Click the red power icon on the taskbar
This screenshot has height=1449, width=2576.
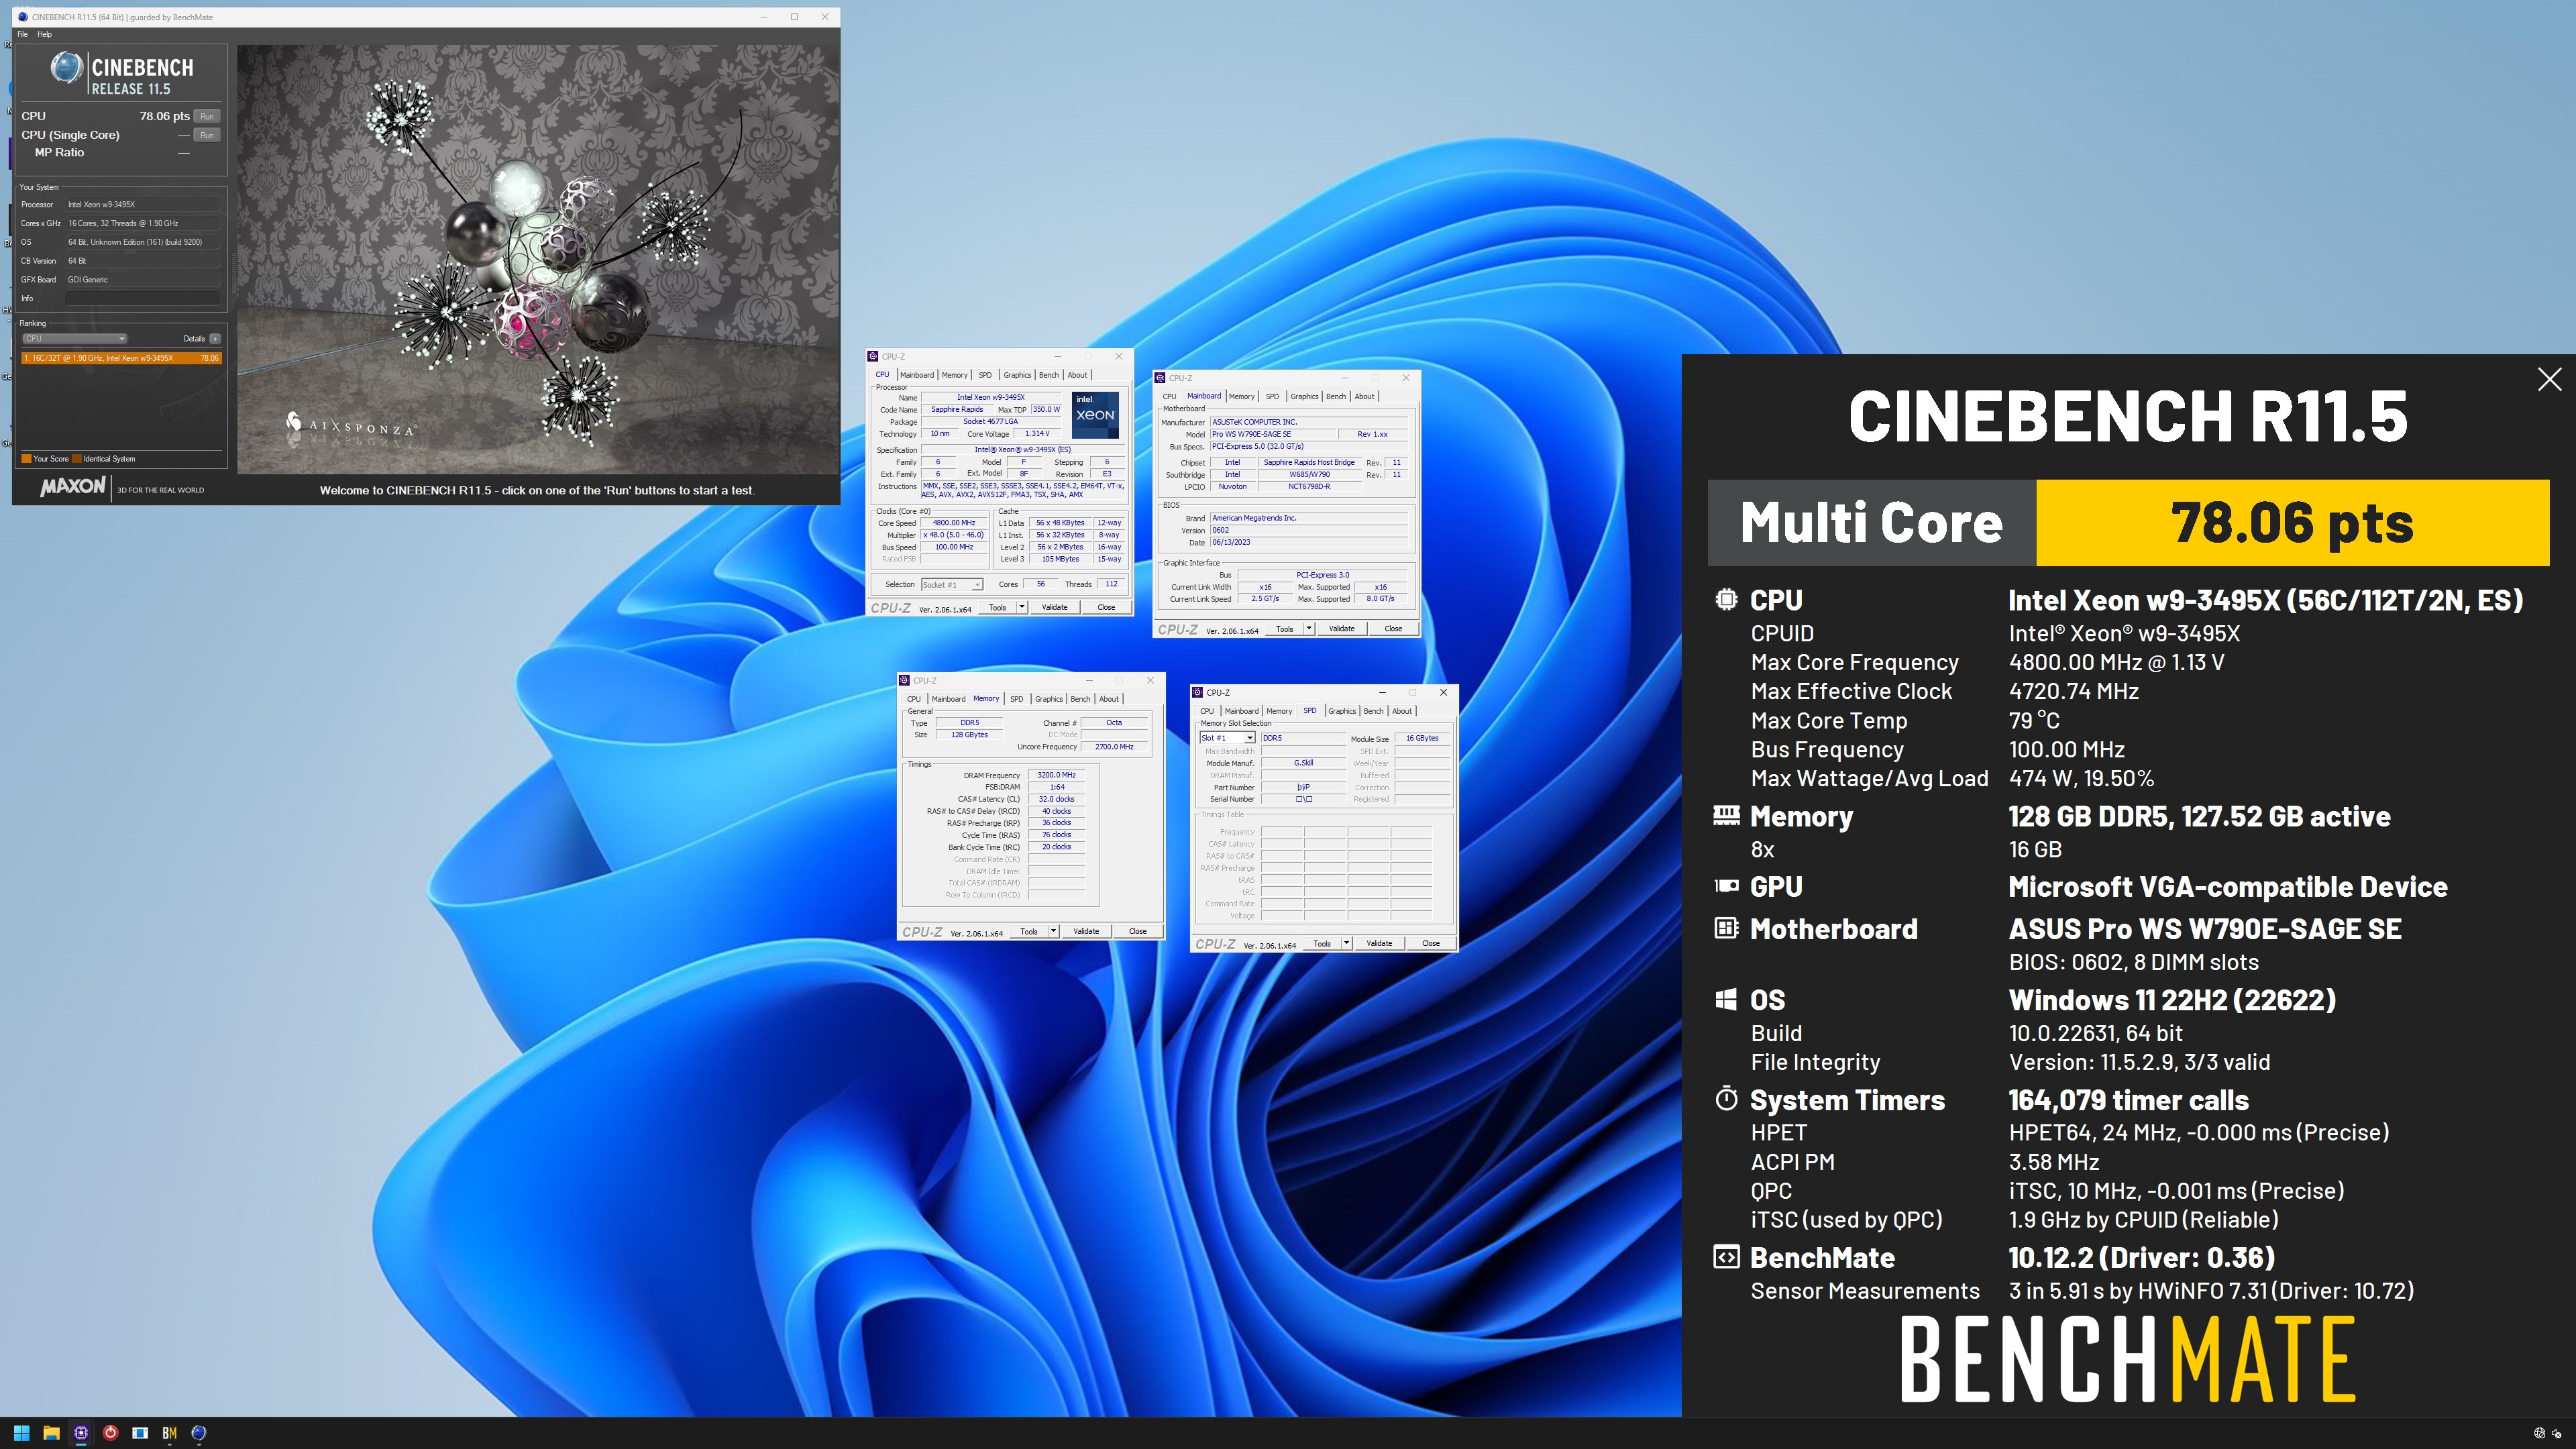(x=110, y=1432)
